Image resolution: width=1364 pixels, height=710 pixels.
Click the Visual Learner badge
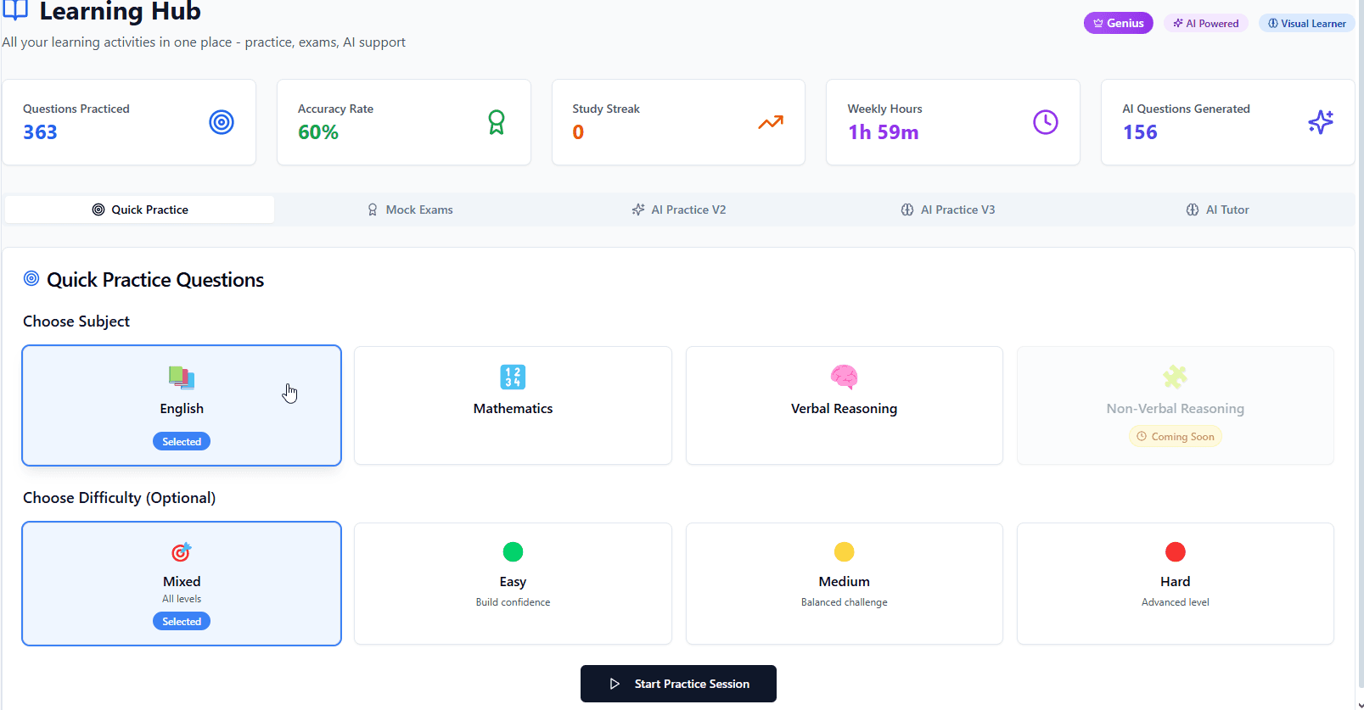[x=1306, y=23]
